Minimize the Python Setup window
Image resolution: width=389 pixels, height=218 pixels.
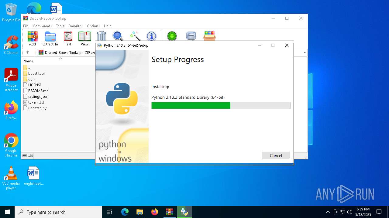click(x=259, y=45)
